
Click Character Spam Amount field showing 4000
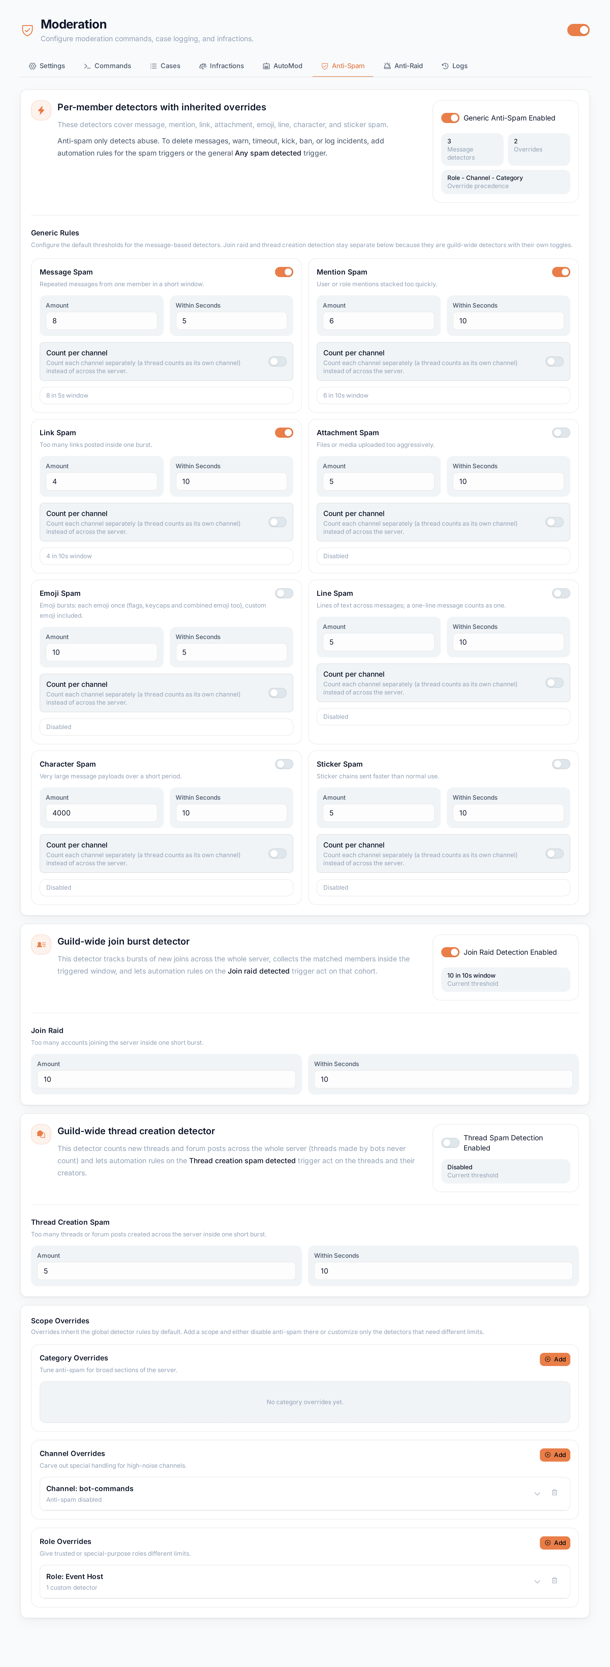(x=102, y=813)
